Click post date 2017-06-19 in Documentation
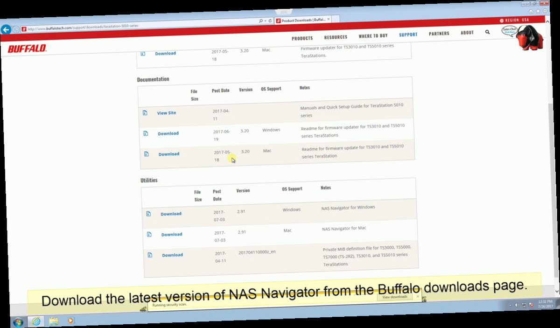The height and width of the screenshot is (328, 560). coord(222,135)
